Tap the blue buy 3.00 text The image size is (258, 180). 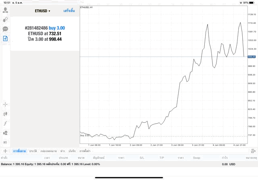pos(57,28)
